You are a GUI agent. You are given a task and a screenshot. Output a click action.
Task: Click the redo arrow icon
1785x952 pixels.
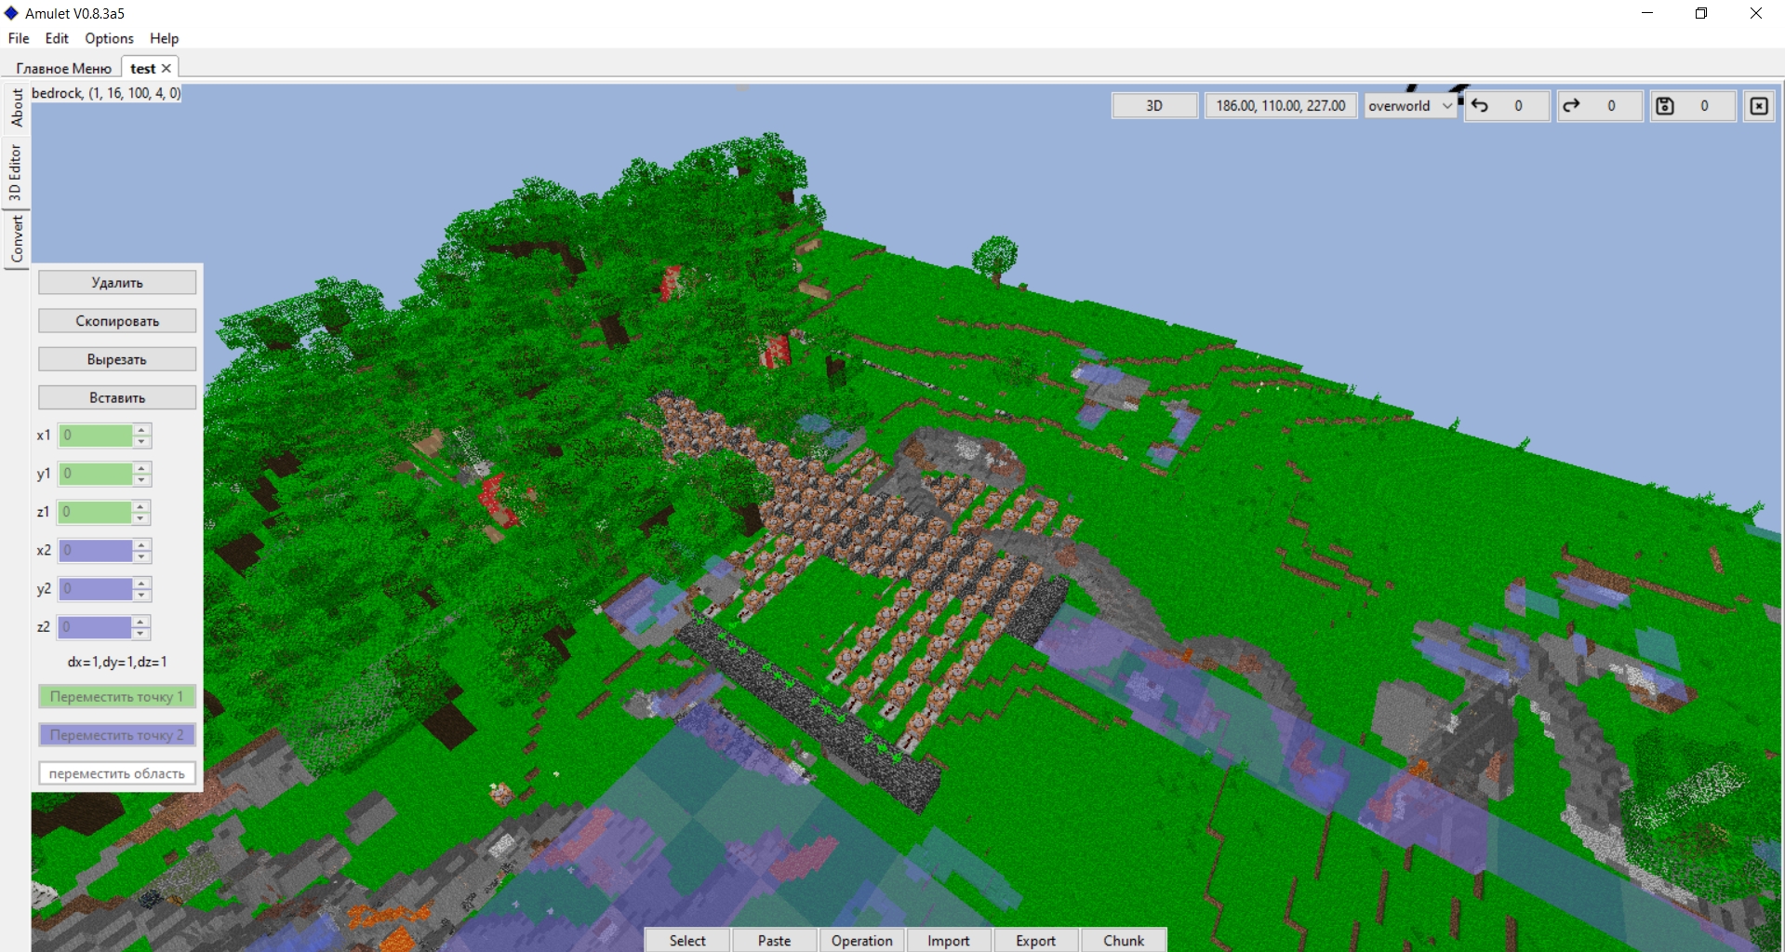(x=1572, y=105)
